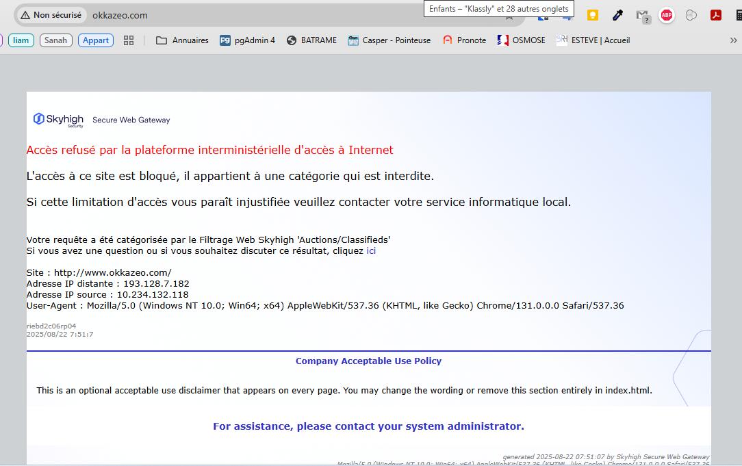The width and height of the screenshot is (742, 466).
Task: Open the Casper - Pointeuse bookmark
Action: 389,40
